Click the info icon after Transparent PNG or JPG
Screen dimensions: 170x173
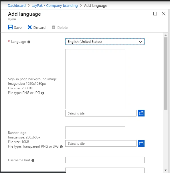tap(61, 147)
